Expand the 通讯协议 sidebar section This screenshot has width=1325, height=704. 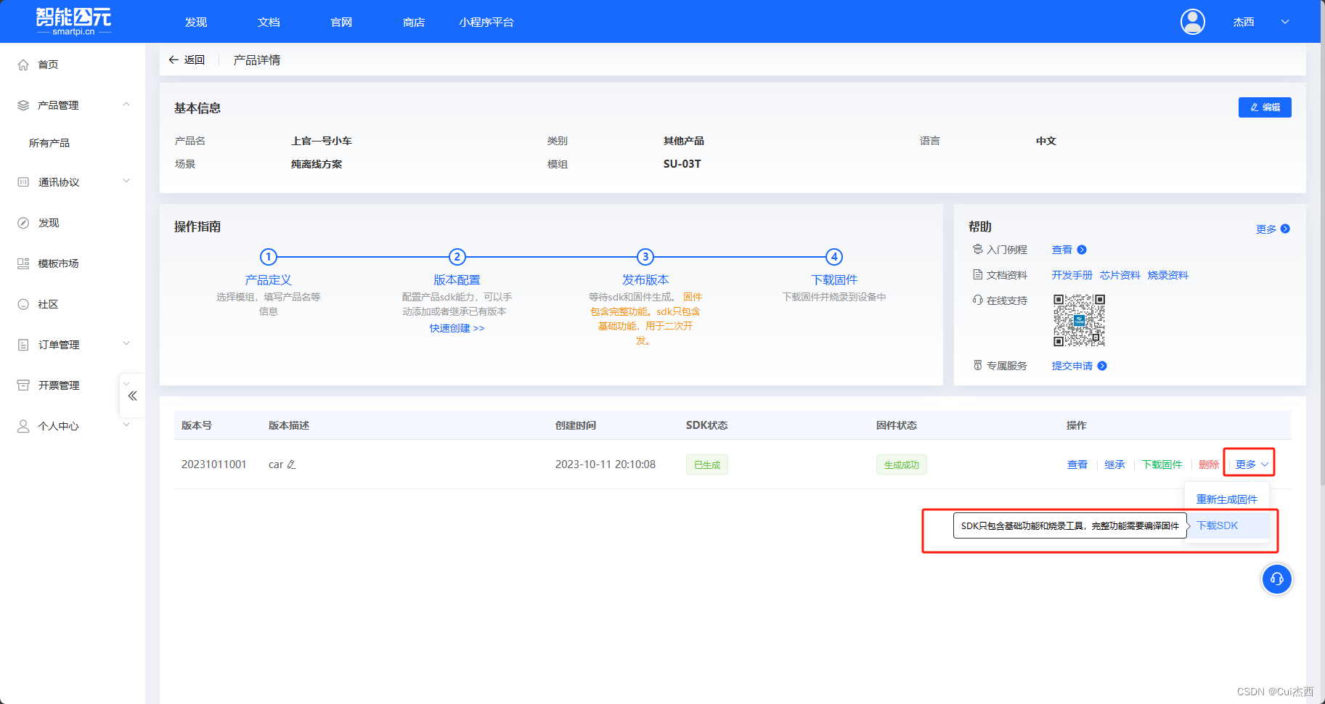pyautogui.click(x=126, y=181)
